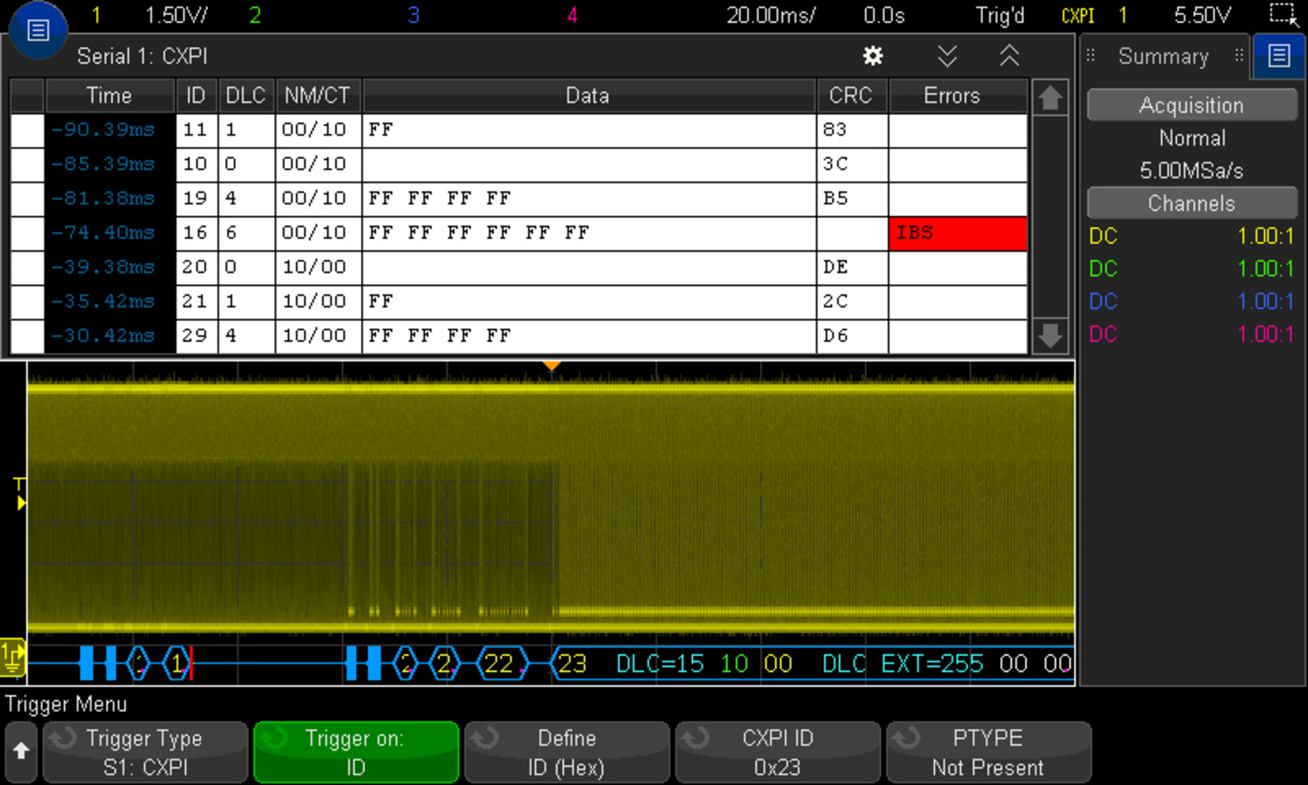Click the channel 1 ground reference icon

pyautogui.click(x=12, y=657)
